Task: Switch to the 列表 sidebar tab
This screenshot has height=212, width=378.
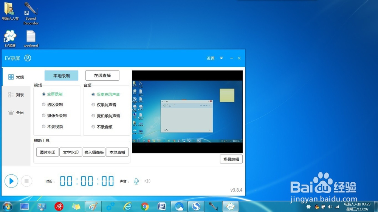Action: [x=16, y=95]
